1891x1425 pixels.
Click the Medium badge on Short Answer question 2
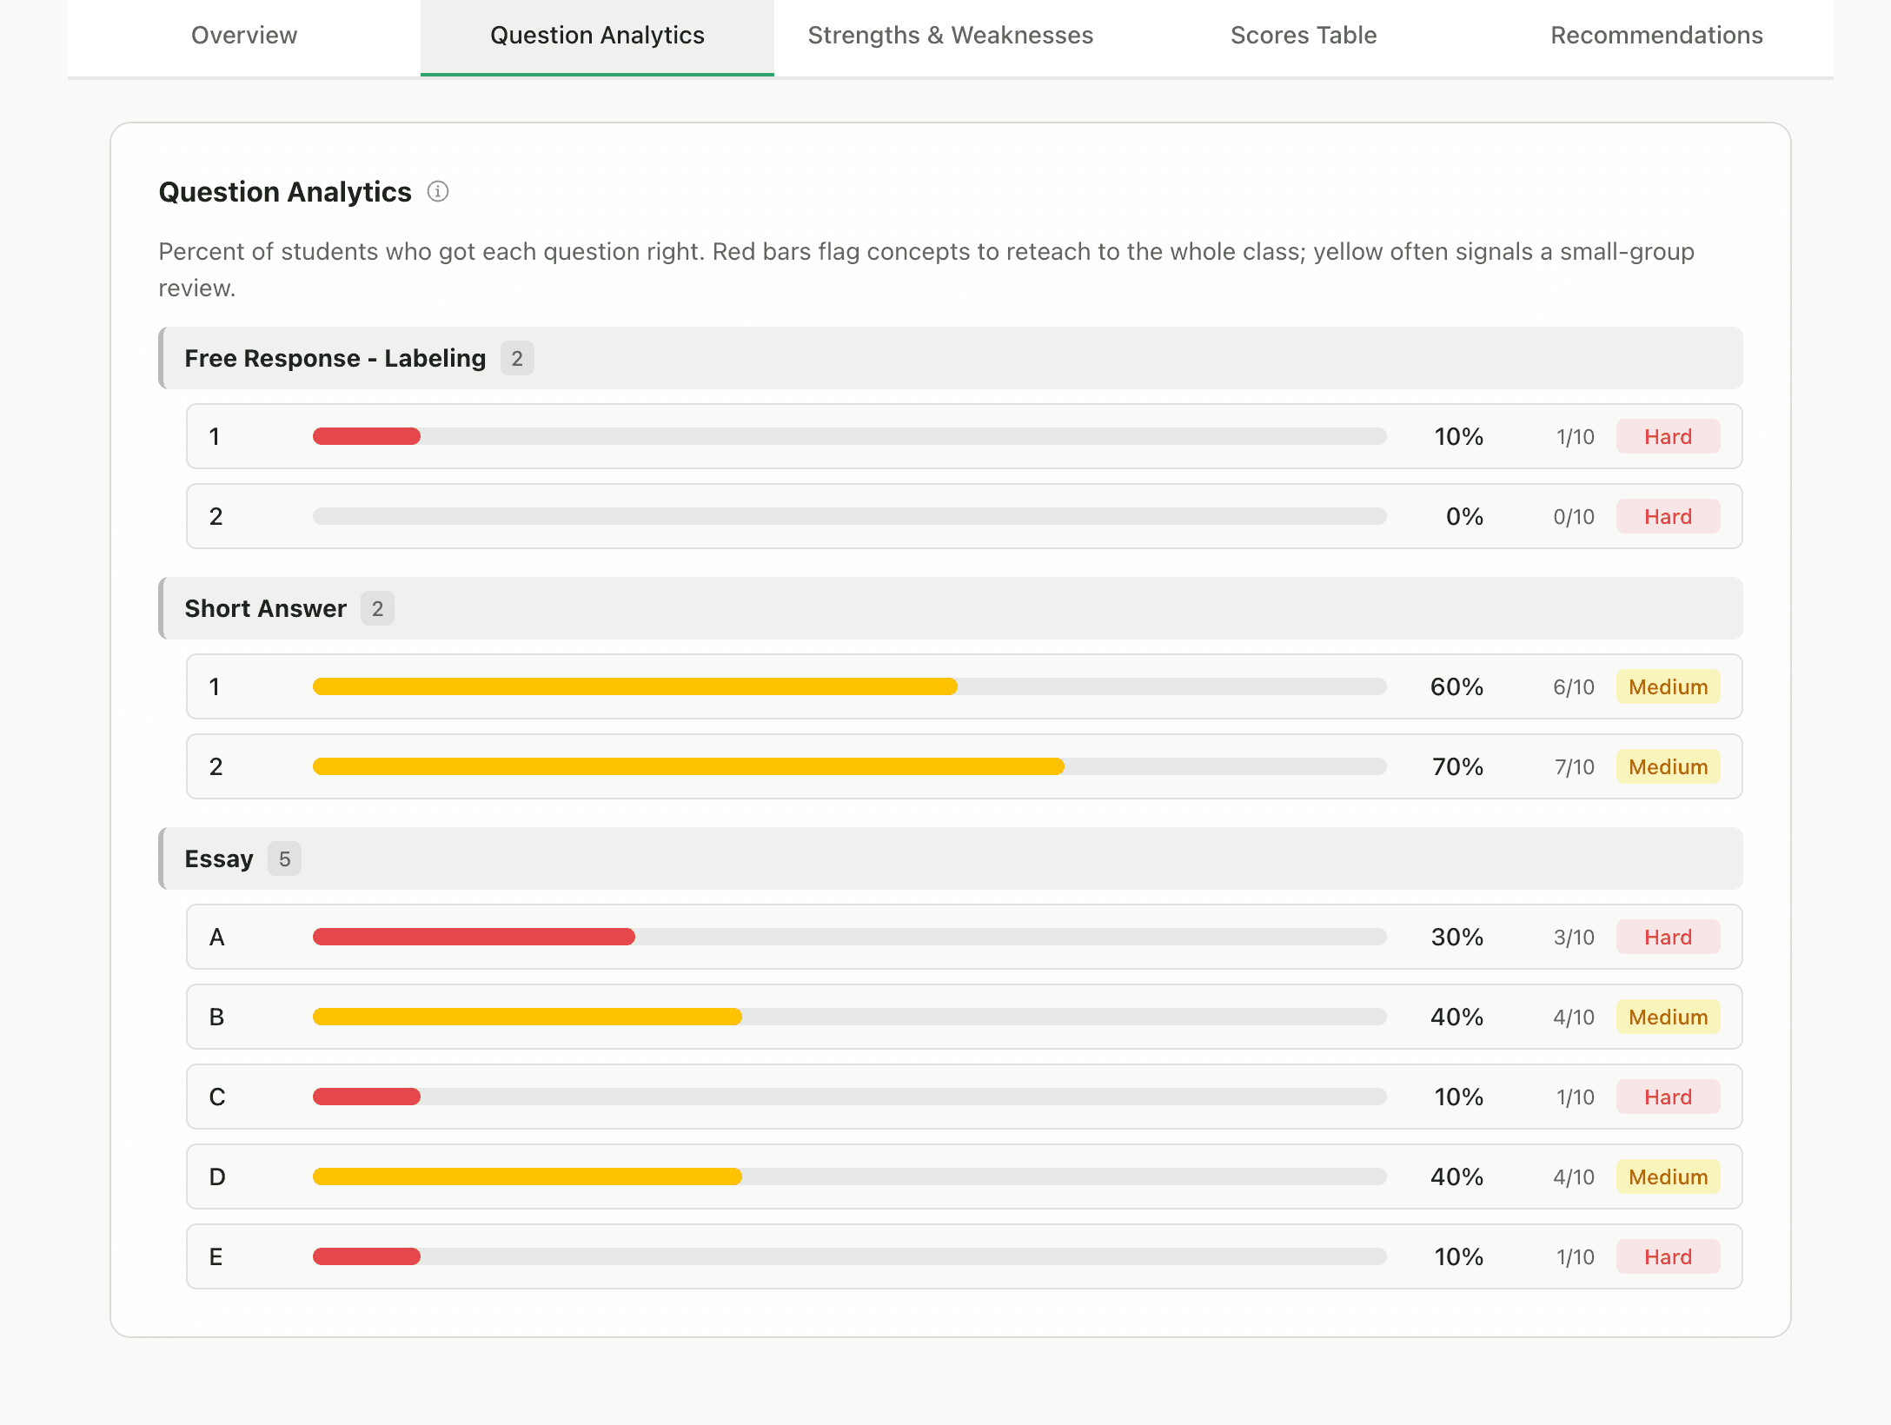click(x=1667, y=766)
